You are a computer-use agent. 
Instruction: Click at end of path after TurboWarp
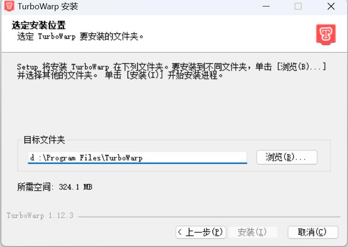pyautogui.click(x=143, y=158)
